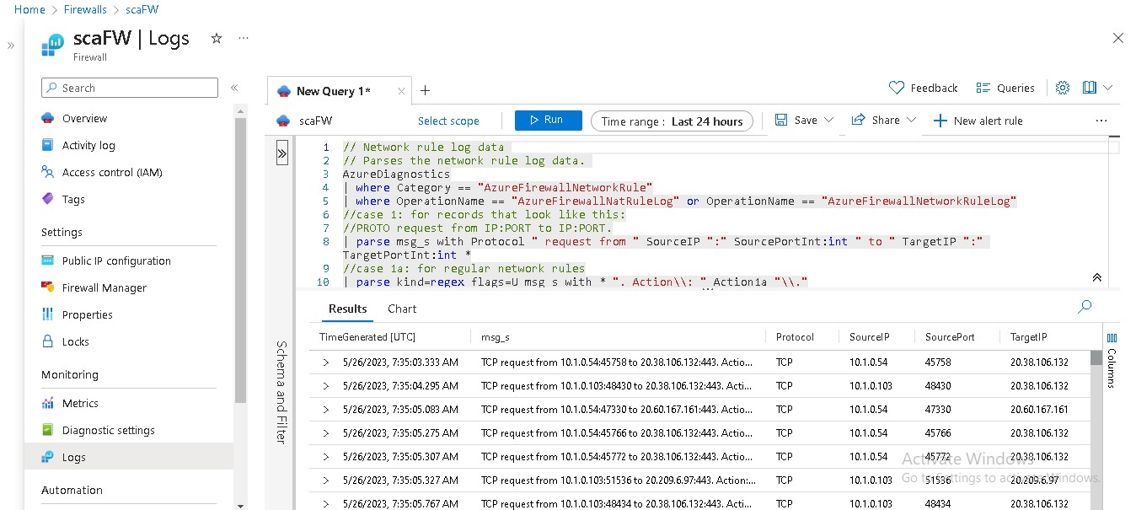Screen dimensions: 1136x510
Task: Switch to the Chart tab
Action: coord(402,309)
